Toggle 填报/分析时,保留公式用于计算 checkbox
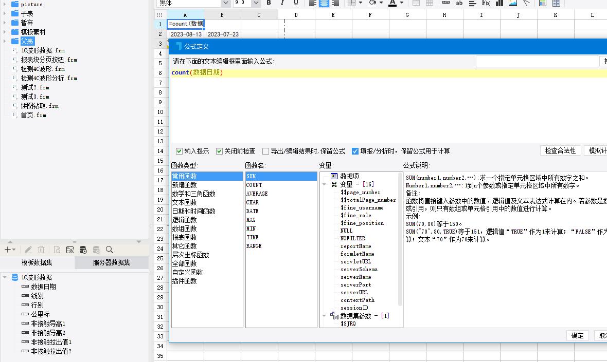This screenshot has width=607, height=362. (x=355, y=151)
